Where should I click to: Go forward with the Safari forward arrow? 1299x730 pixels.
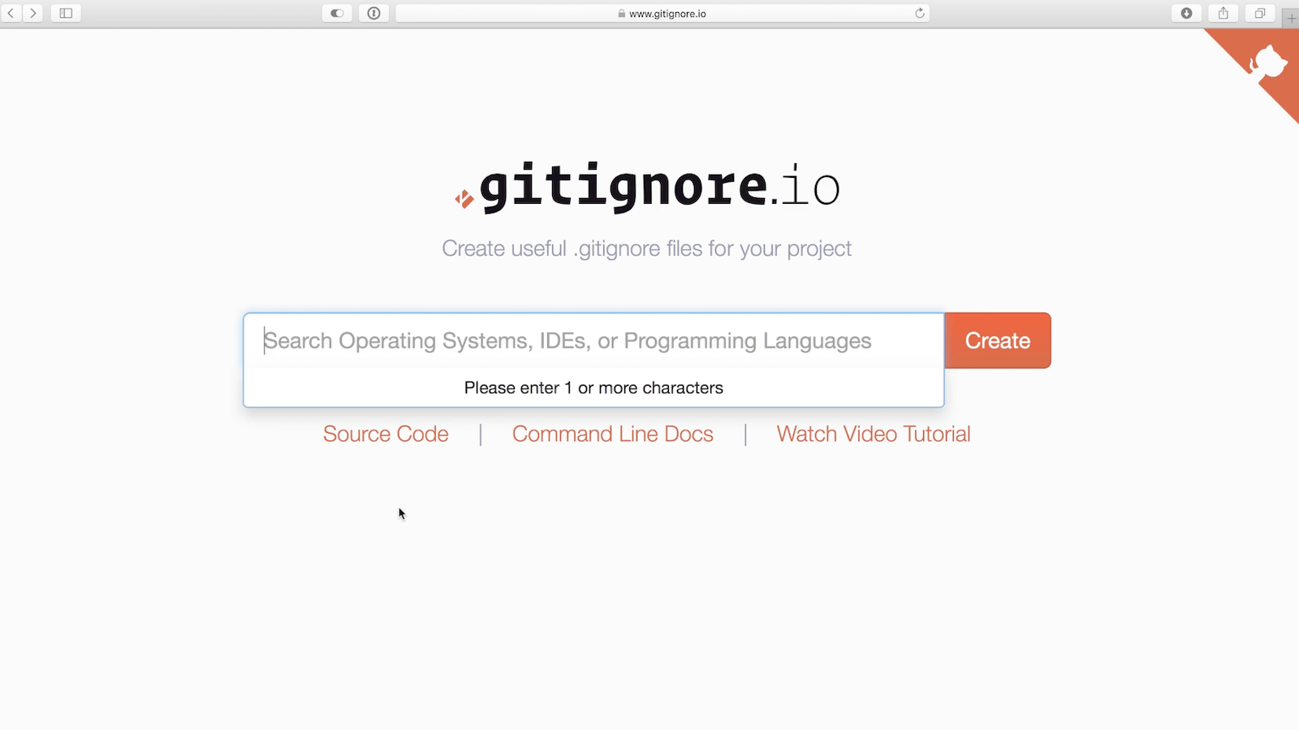[32, 13]
